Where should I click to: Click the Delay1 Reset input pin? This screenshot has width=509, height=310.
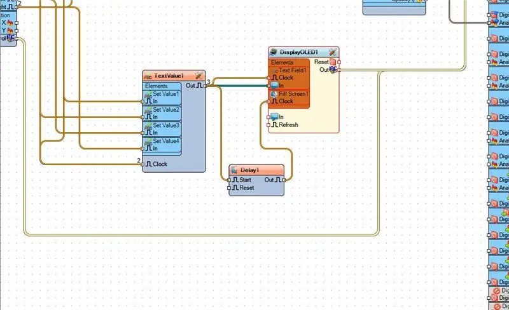point(229,188)
